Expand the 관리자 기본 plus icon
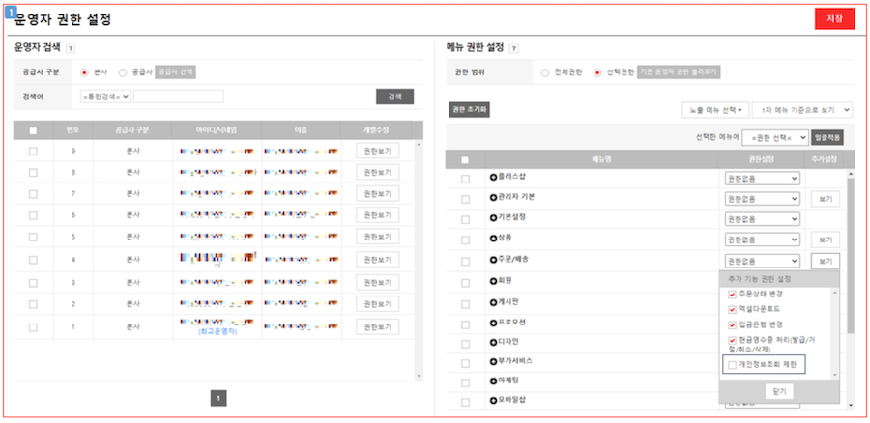The height and width of the screenshot is (423, 870). (493, 198)
